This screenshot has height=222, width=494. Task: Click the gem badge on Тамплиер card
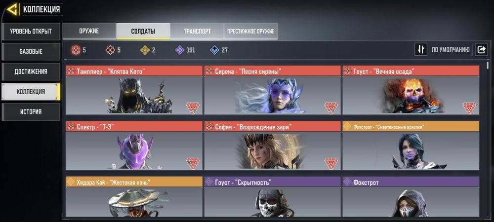(193, 108)
